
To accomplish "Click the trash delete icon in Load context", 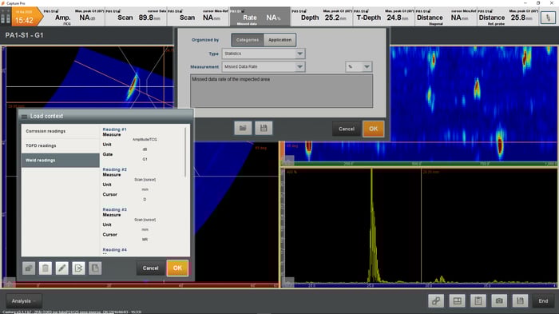I will 46,268.
